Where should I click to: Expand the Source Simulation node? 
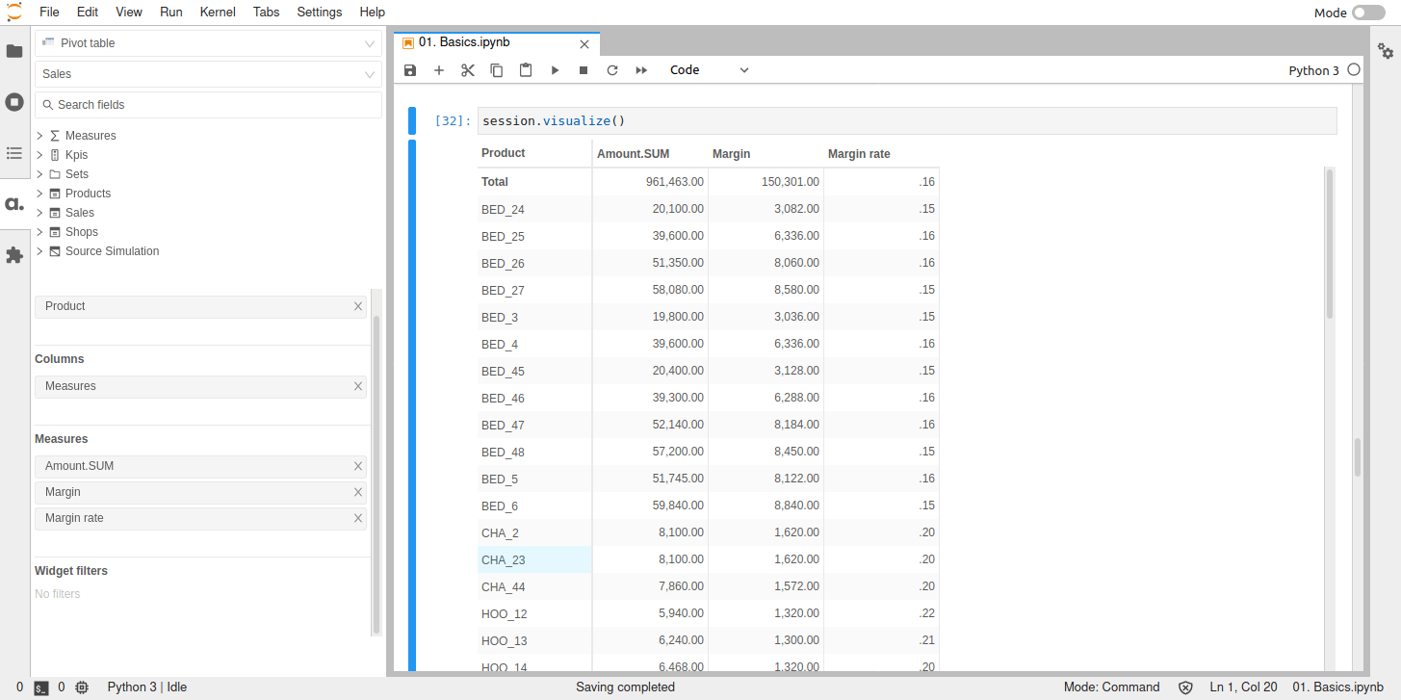tap(39, 251)
